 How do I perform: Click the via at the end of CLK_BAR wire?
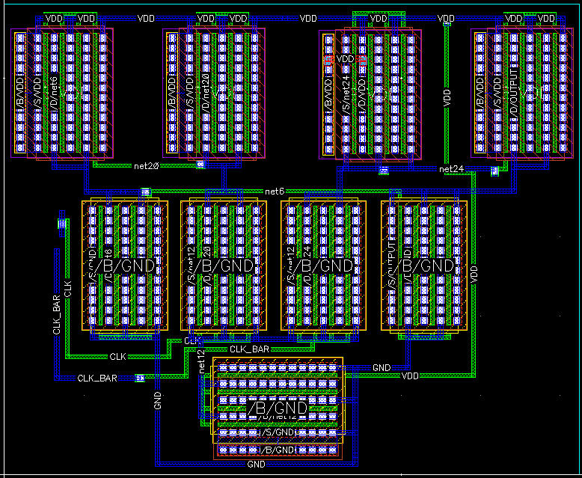point(140,379)
